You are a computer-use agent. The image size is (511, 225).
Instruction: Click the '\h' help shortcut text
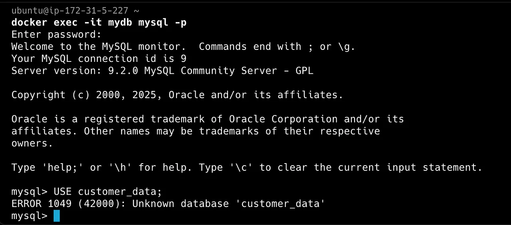click(x=120, y=168)
